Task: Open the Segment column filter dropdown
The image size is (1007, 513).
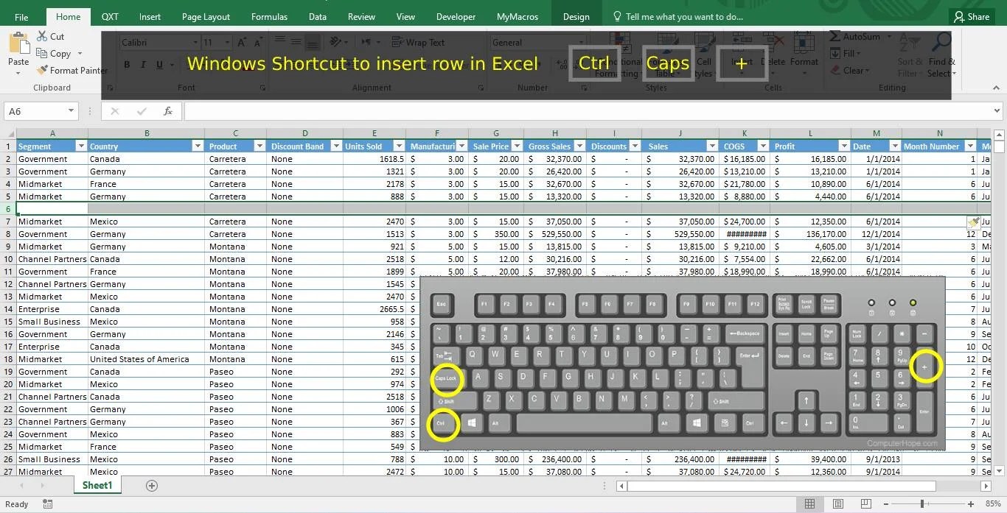Action: 81,145
